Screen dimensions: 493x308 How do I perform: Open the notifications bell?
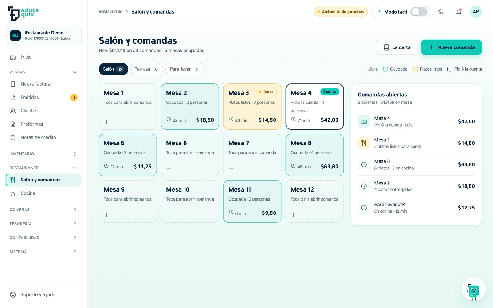(x=459, y=12)
